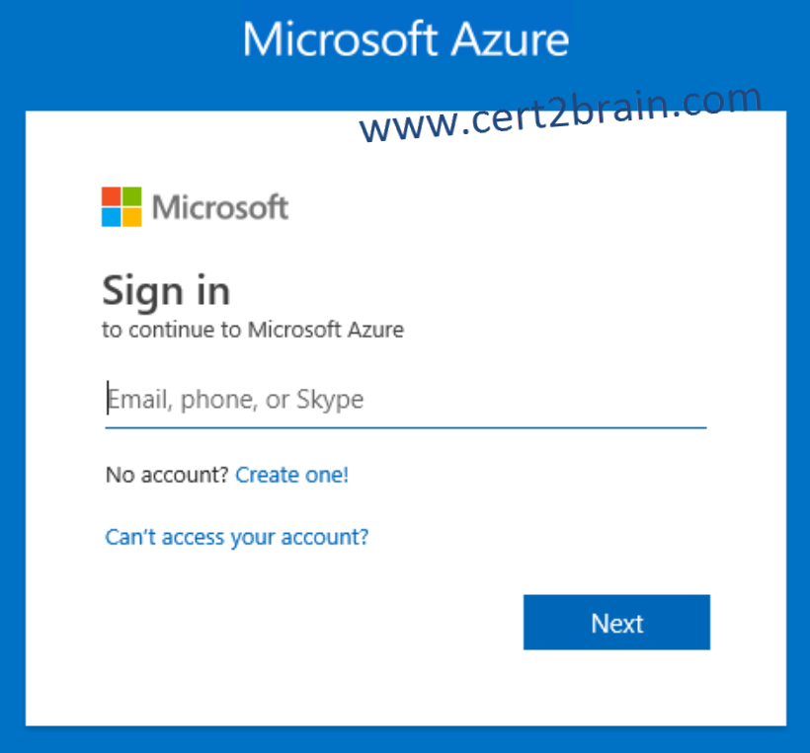Click the yellow square of Microsoft logo
The width and height of the screenshot is (810, 753).
pyautogui.click(x=131, y=217)
